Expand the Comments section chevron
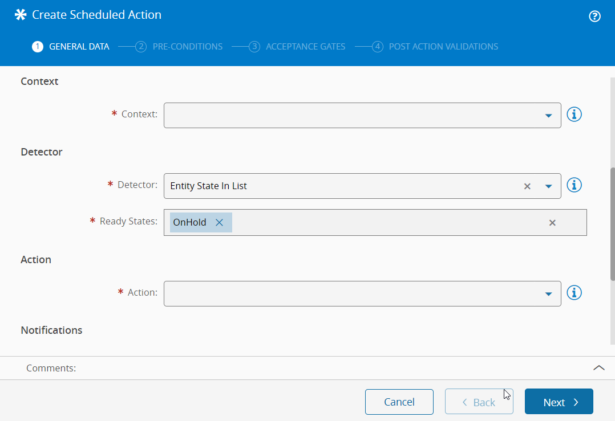This screenshot has height=421, width=615. 598,368
